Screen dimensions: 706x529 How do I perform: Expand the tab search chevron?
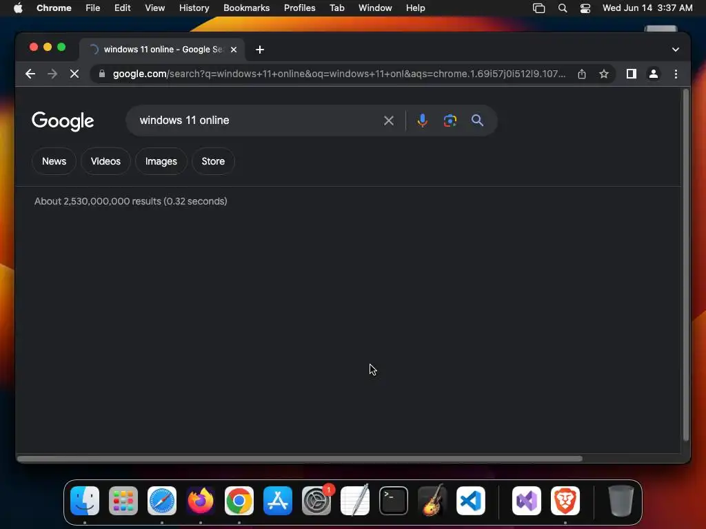click(676, 50)
